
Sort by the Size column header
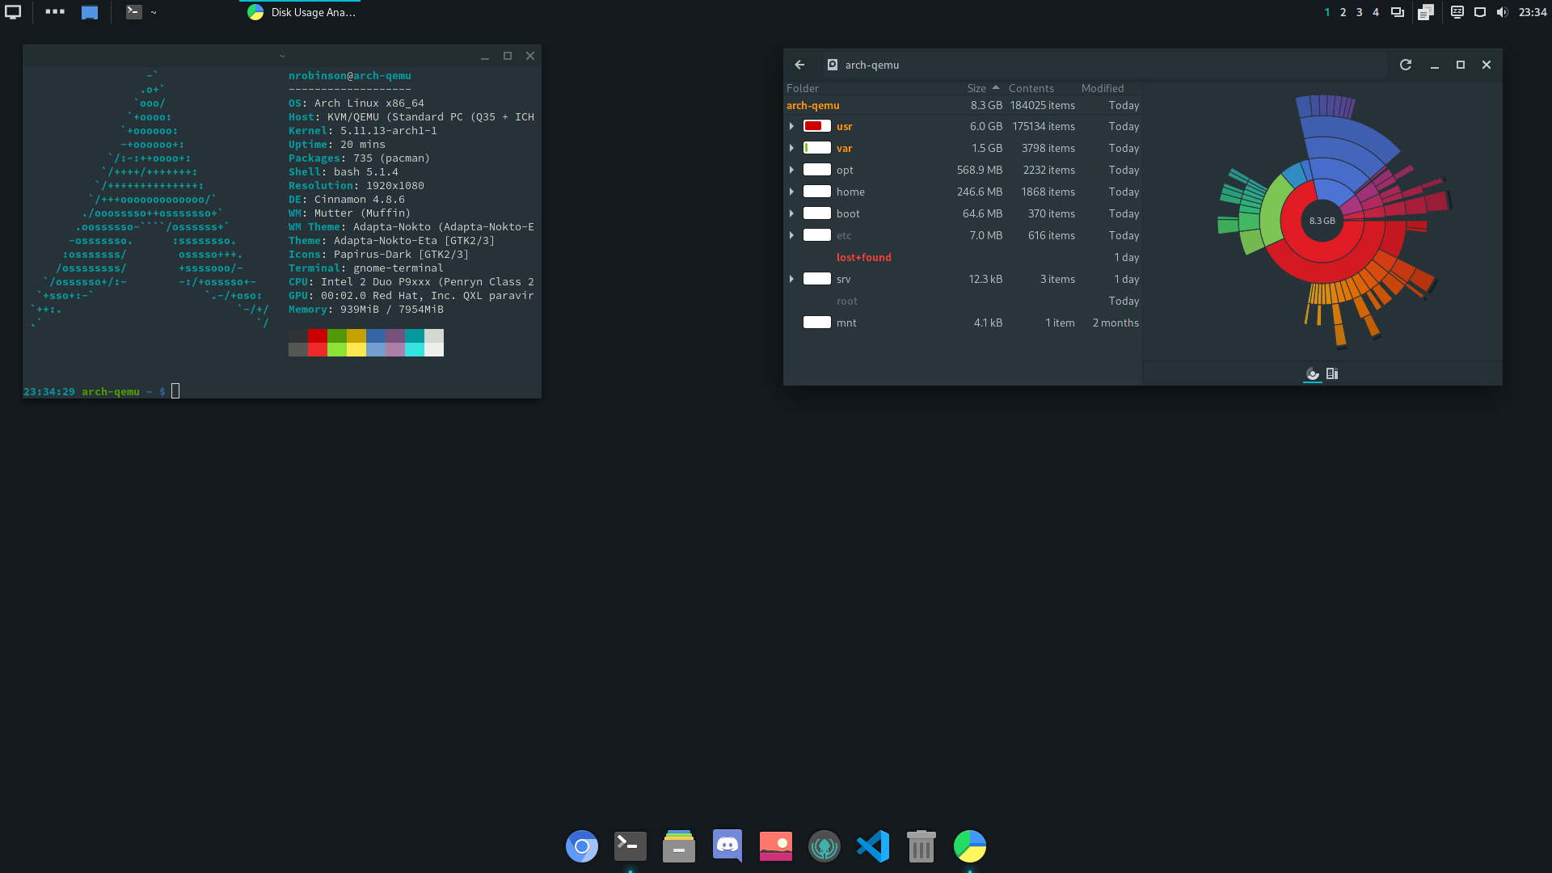(x=978, y=88)
